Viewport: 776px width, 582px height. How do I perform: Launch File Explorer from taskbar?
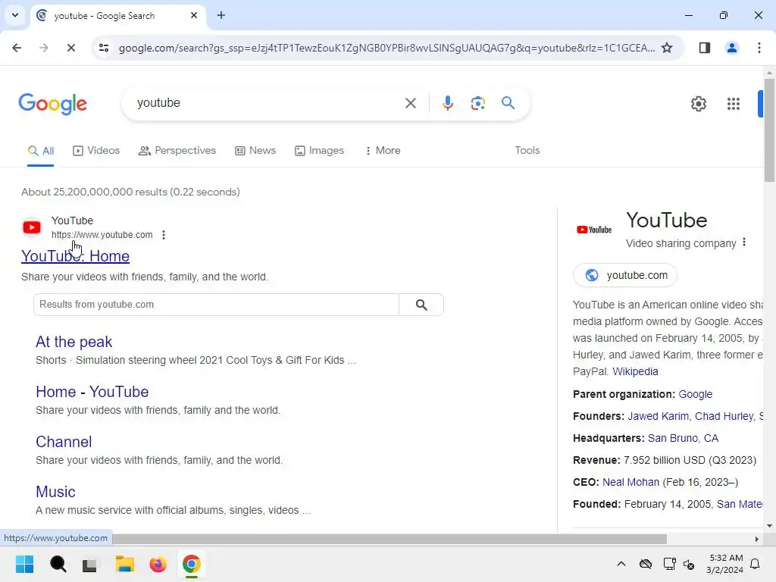click(125, 564)
